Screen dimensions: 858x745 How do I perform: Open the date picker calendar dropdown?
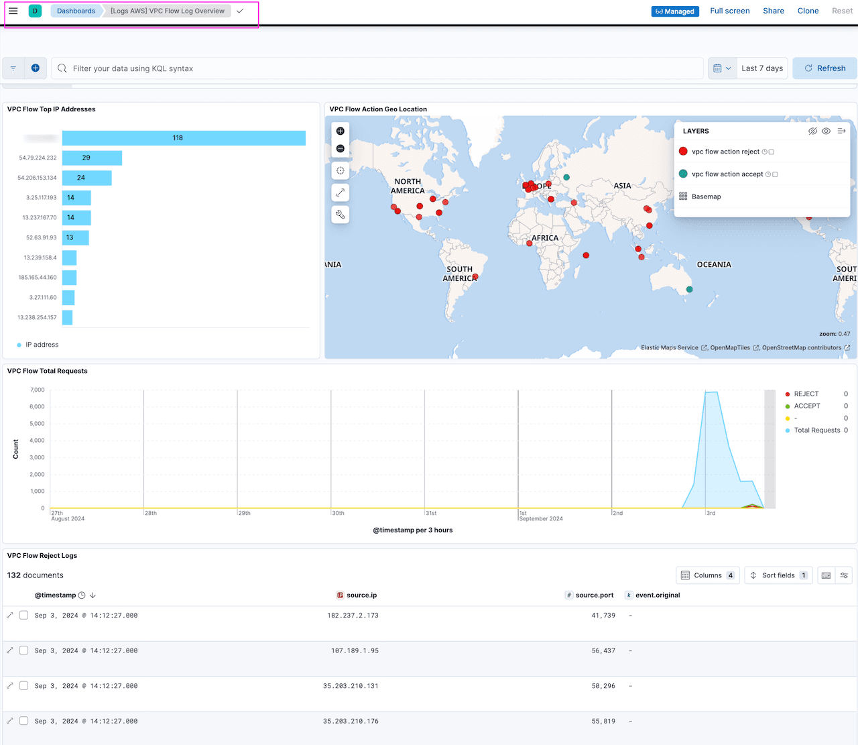pyautogui.click(x=722, y=68)
